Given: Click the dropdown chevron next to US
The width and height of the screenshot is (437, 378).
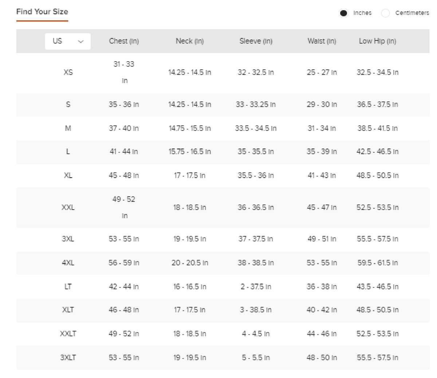Looking at the screenshot, I should 81,42.
